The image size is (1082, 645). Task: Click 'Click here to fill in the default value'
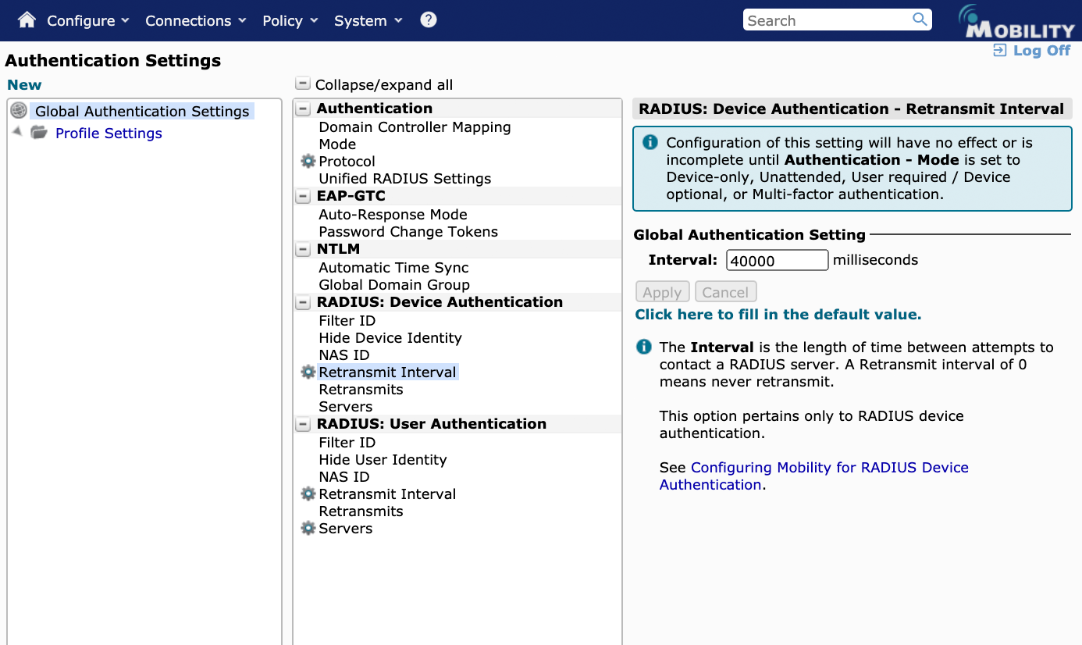tap(778, 315)
